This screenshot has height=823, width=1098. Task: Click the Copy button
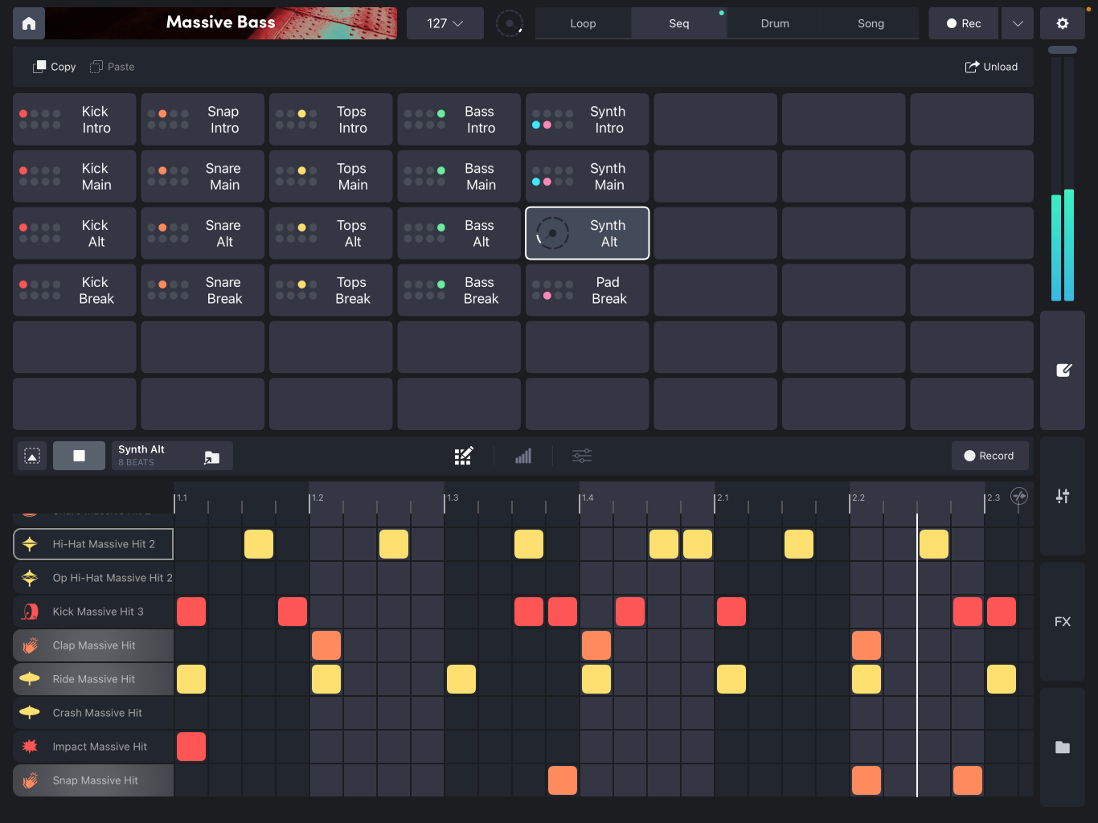(53, 67)
